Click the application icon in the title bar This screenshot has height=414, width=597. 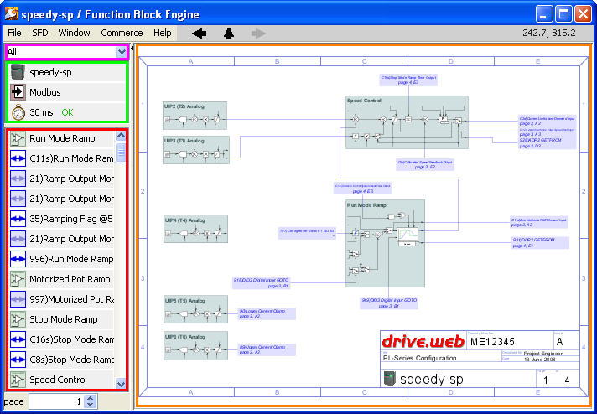[12, 14]
